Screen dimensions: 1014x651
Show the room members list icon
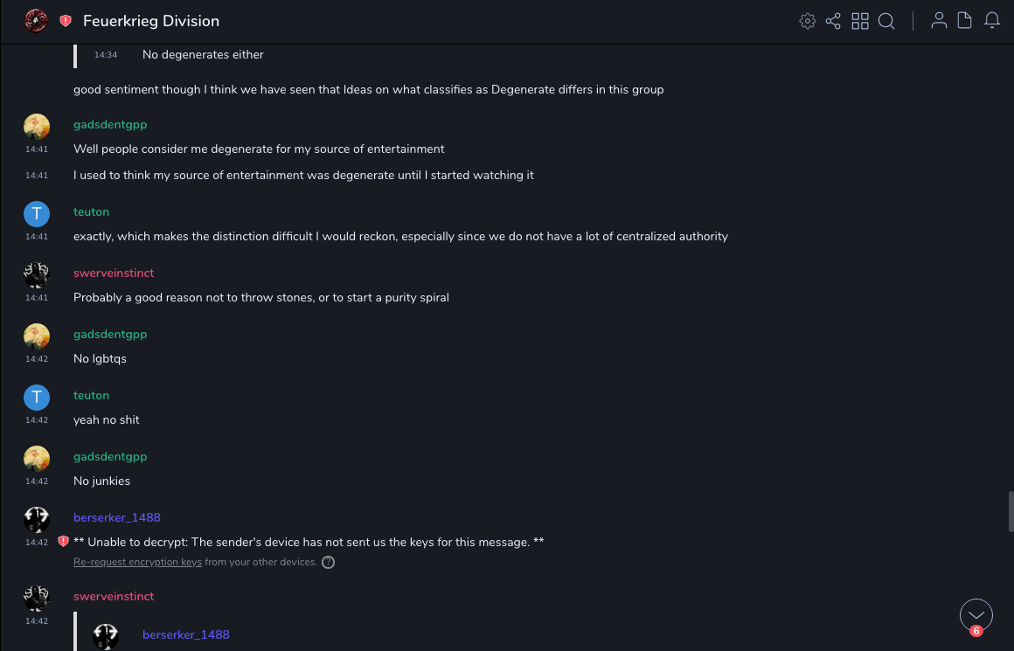coord(939,21)
